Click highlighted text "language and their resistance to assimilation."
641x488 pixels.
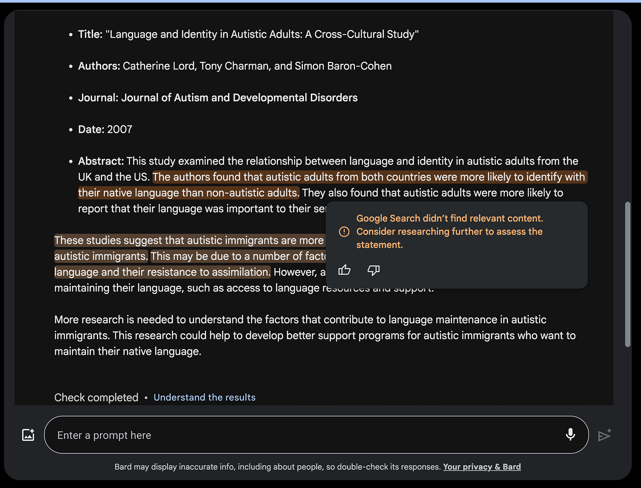pyautogui.click(x=162, y=272)
